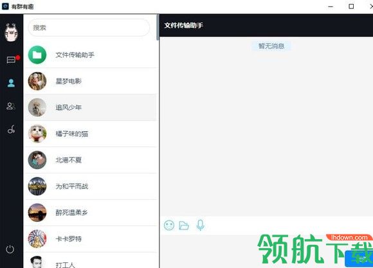
Task: Open the emoji smiley picker
Action: (x=169, y=225)
